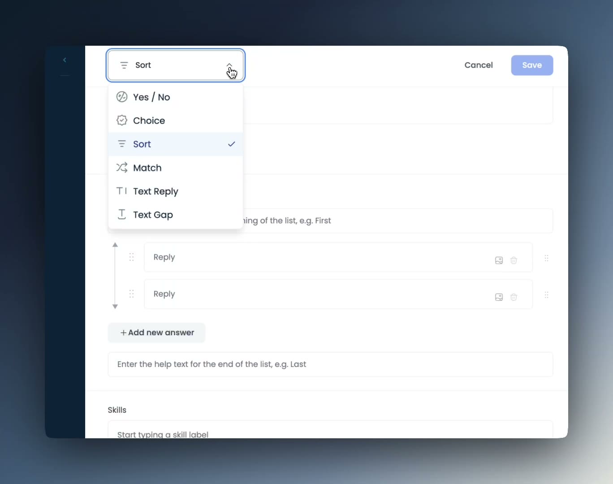
Task: Click the Choice badge icon
Action: tap(122, 120)
